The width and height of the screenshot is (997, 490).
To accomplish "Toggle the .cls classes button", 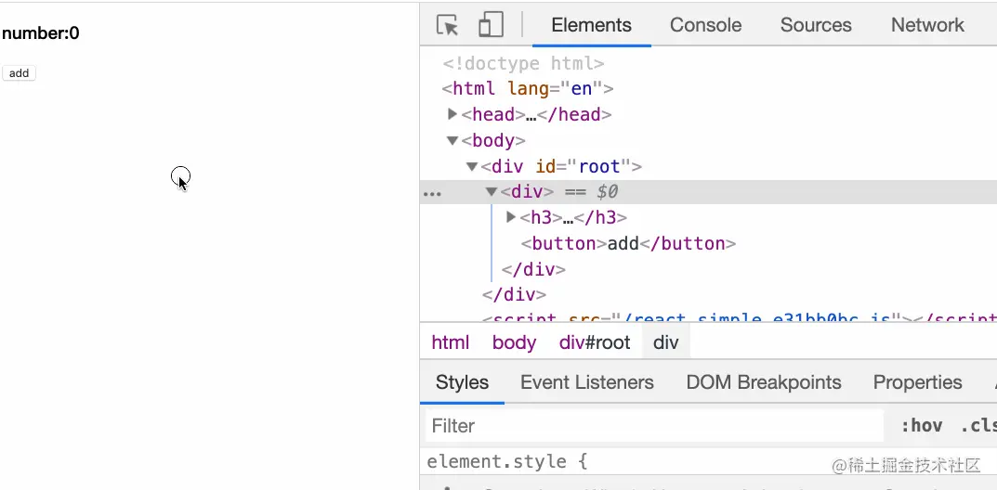I will (x=977, y=425).
